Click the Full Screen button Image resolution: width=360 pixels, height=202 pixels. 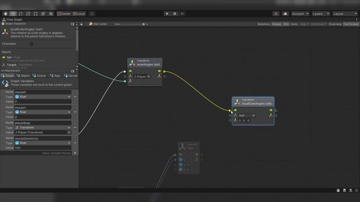(x=351, y=24)
